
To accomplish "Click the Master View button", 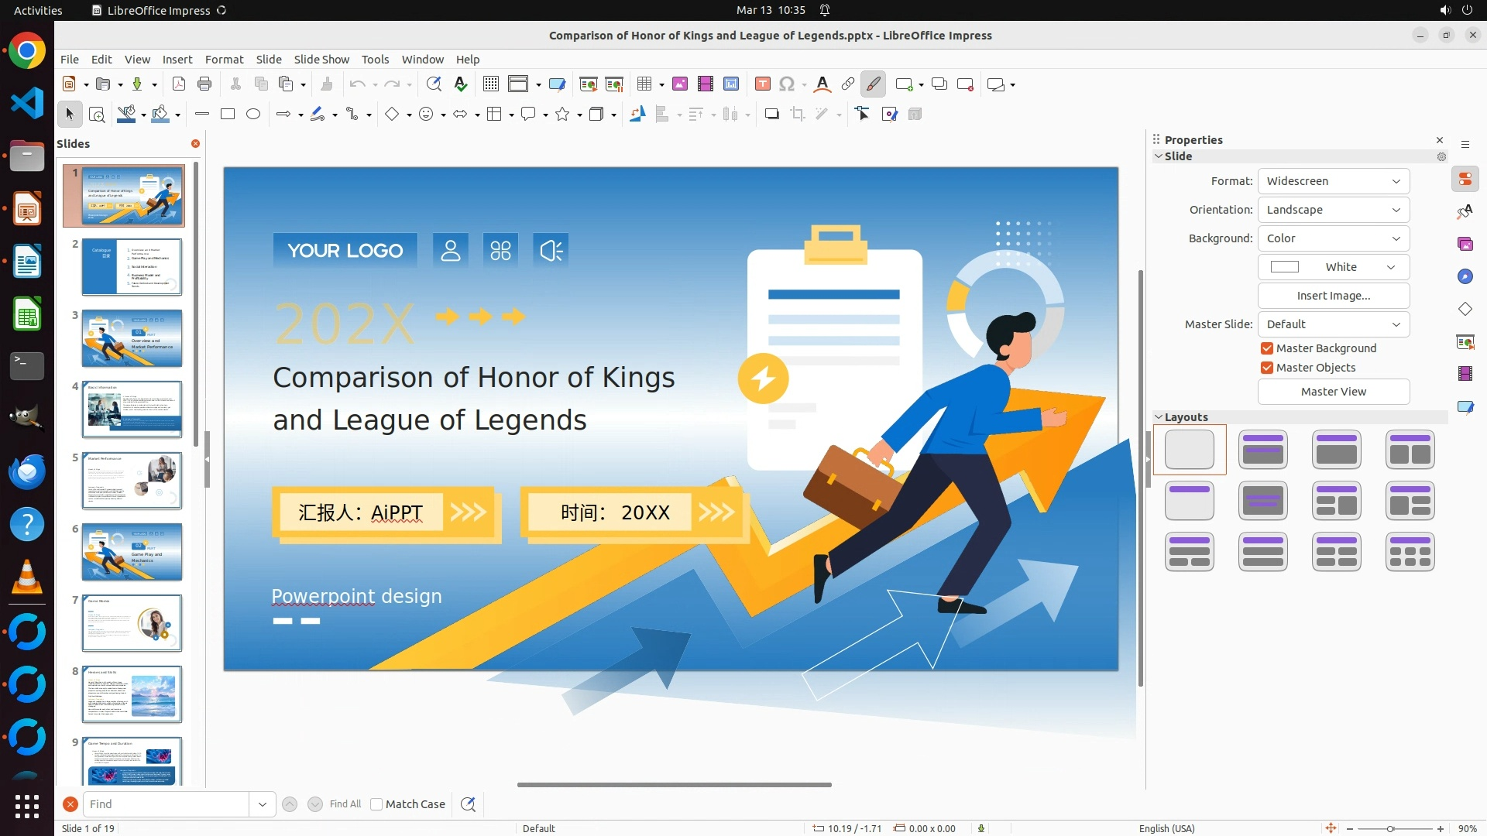I will tap(1333, 392).
